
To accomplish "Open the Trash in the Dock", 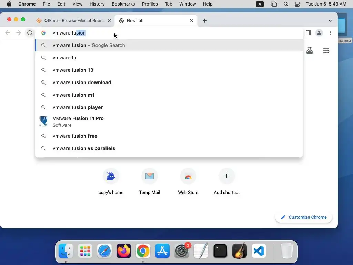I will (x=287, y=251).
